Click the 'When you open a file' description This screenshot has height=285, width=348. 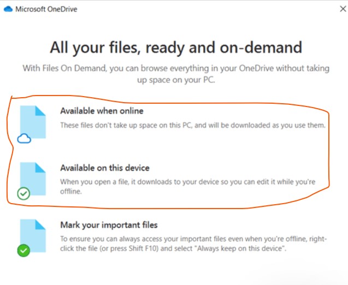coord(188,187)
